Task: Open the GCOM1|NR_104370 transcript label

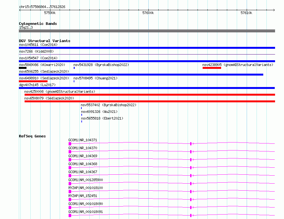Action: pyautogui.click(x=83, y=148)
